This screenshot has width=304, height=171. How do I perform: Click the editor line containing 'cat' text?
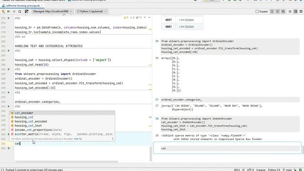point(83,143)
